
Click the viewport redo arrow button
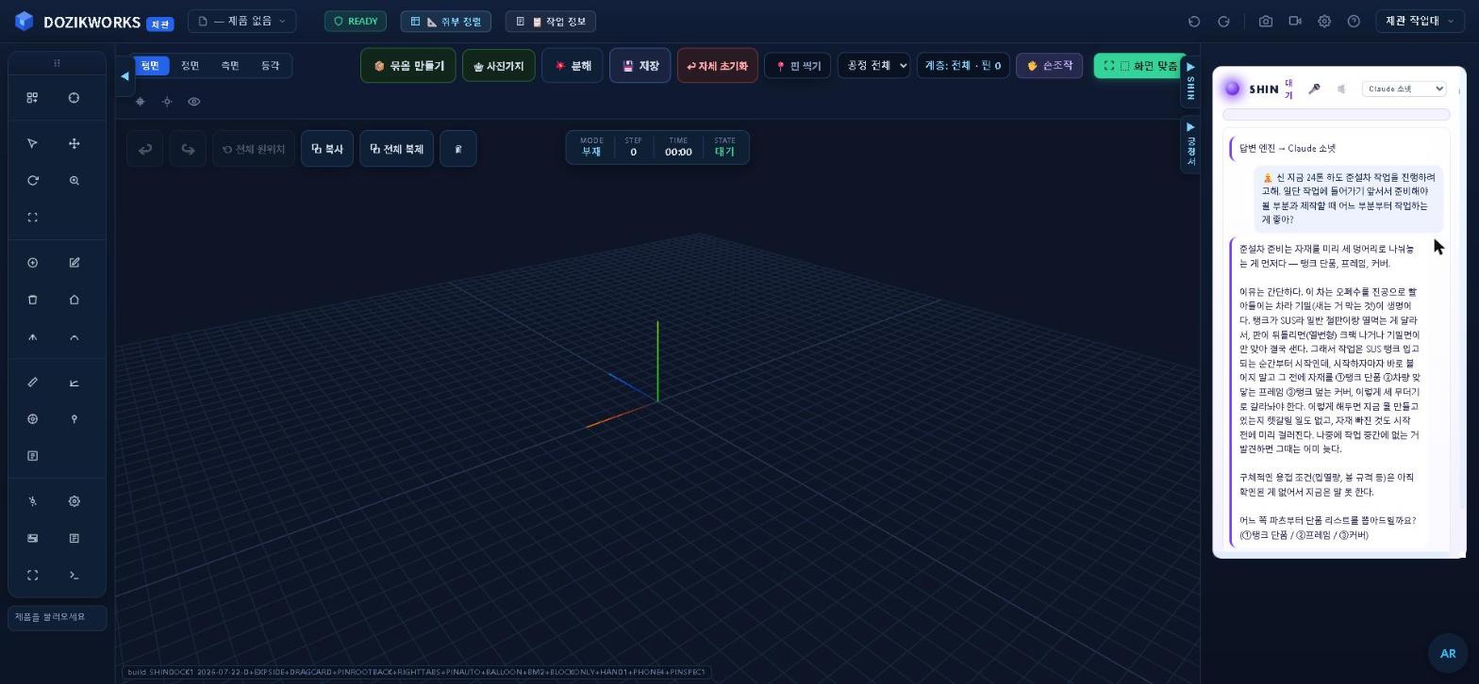(188, 149)
